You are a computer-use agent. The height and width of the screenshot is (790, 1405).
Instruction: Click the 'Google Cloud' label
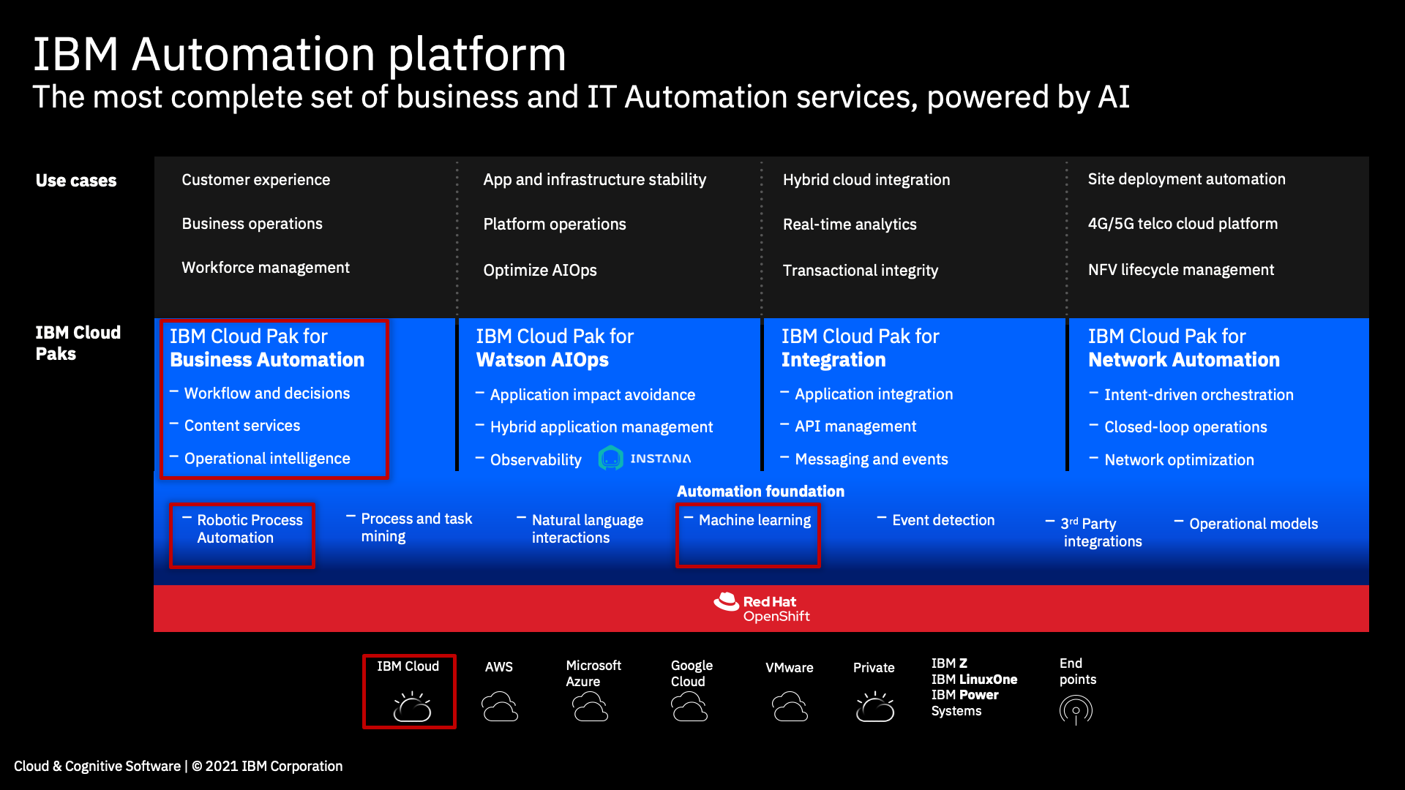[692, 674]
